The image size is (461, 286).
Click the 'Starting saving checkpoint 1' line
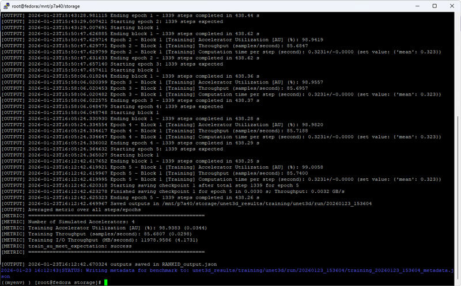pos(173,185)
